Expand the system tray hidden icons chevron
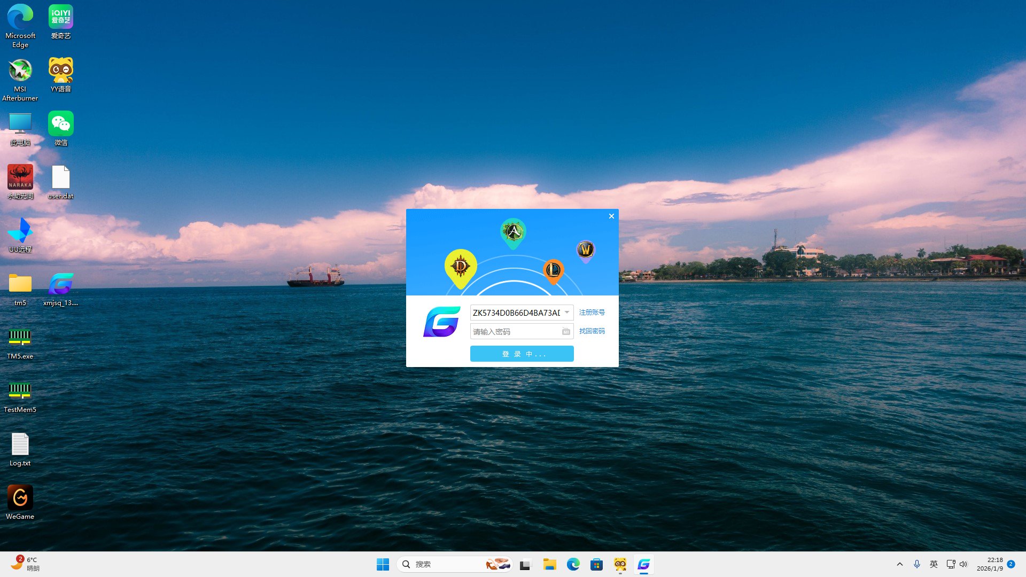This screenshot has height=577, width=1026. point(900,564)
